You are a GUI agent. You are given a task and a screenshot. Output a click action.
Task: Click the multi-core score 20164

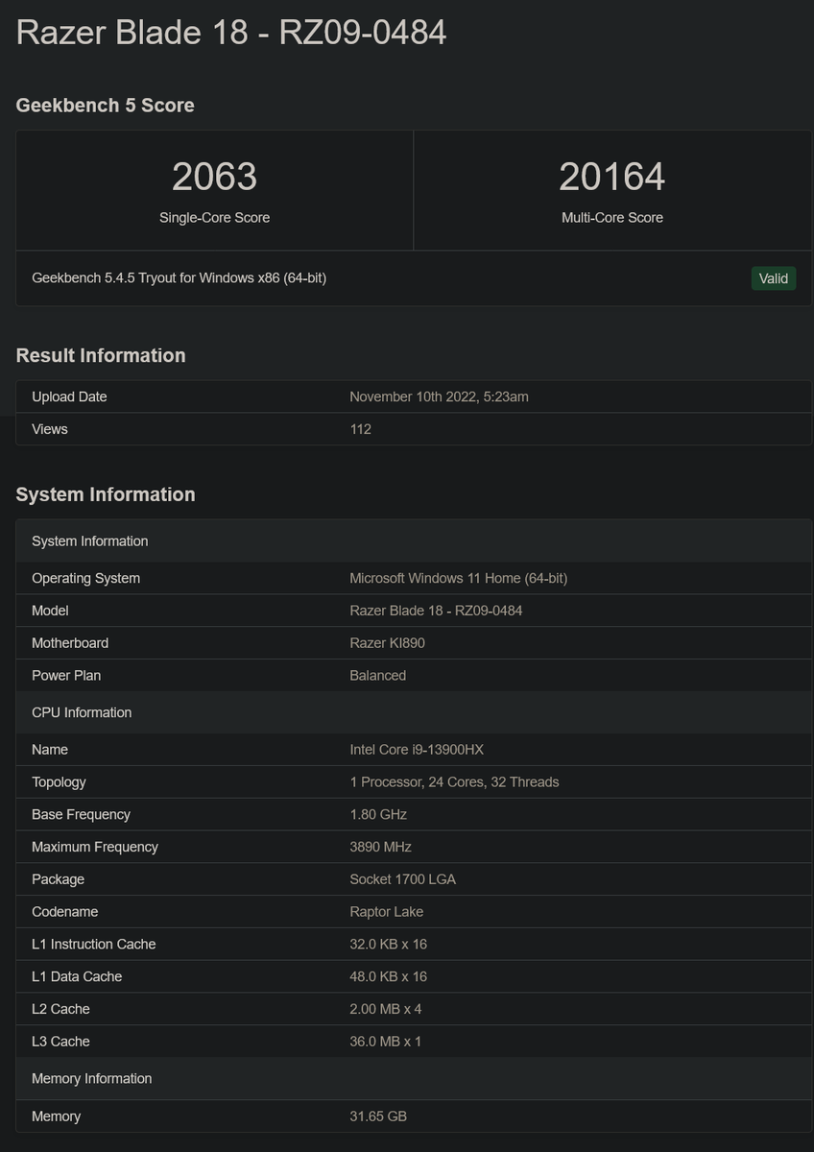[x=611, y=177]
